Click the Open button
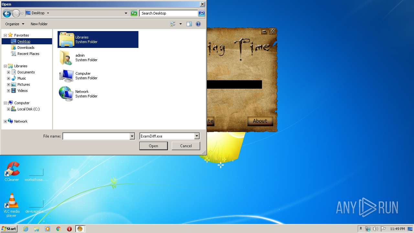 click(153, 146)
